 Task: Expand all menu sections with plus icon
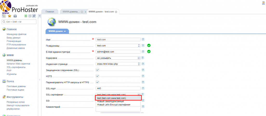pos(26,16)
